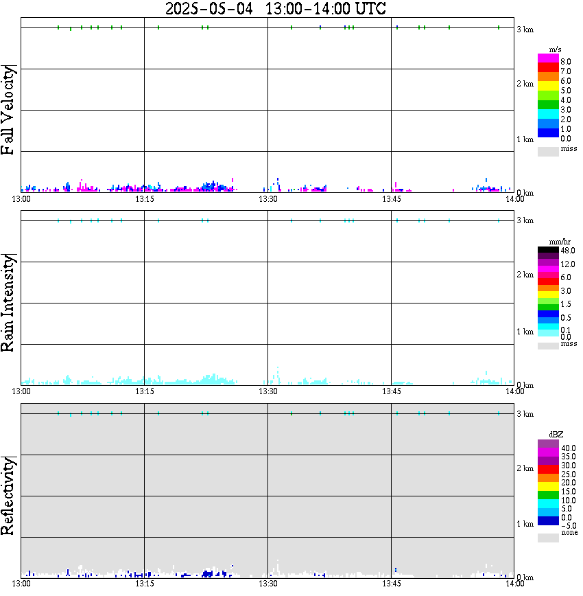This screenshot has width=583, height=596.
Task: Click the gray 'none' reflectivity swatch
Action: [548, 538]
